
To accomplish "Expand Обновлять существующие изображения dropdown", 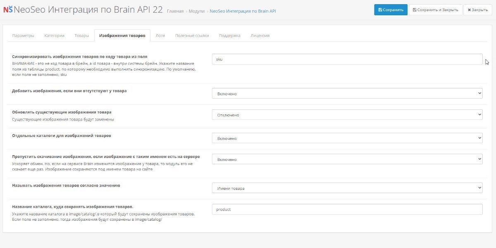I will click(347, 115).
